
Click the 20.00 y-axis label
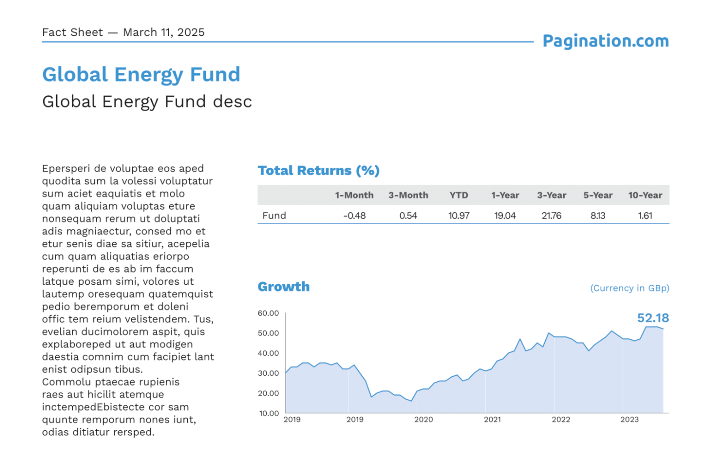tap(268, 393)
